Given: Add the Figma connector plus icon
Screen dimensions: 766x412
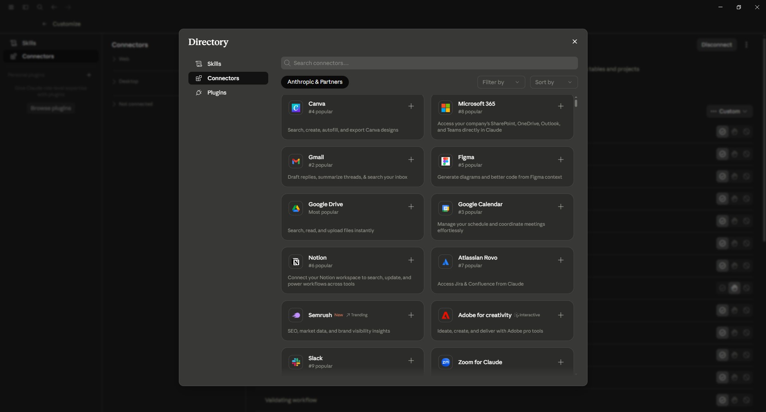Looking at the screenshot, I should pos(560,160).
